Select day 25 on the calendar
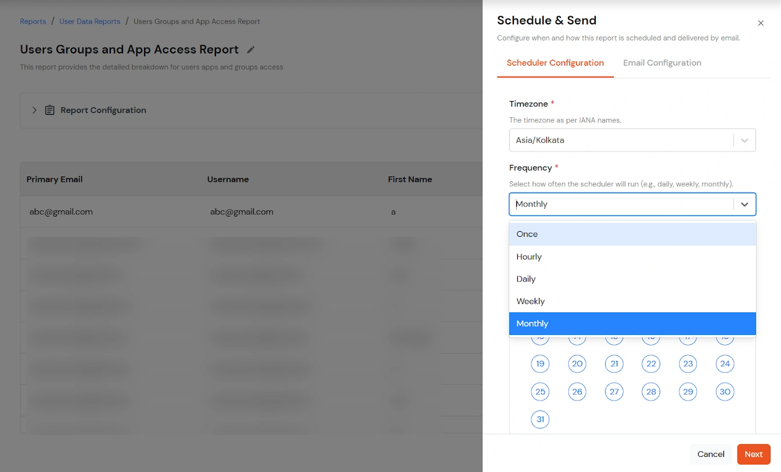 tap(540, 391)
